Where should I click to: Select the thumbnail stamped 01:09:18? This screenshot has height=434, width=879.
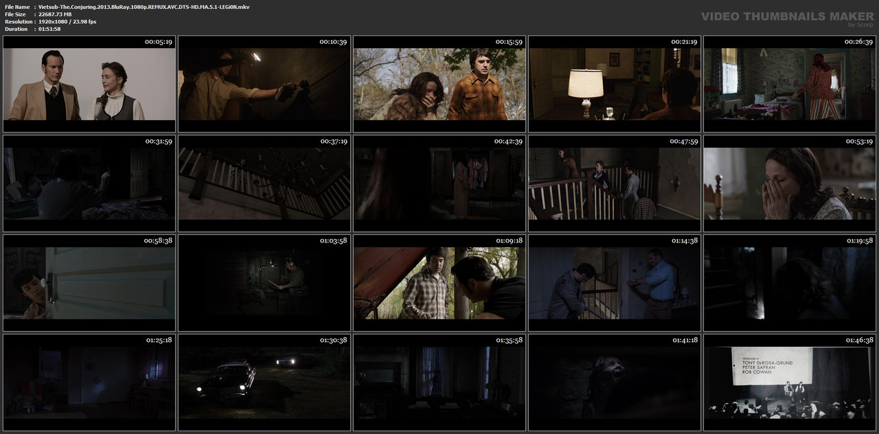(439, 283)
